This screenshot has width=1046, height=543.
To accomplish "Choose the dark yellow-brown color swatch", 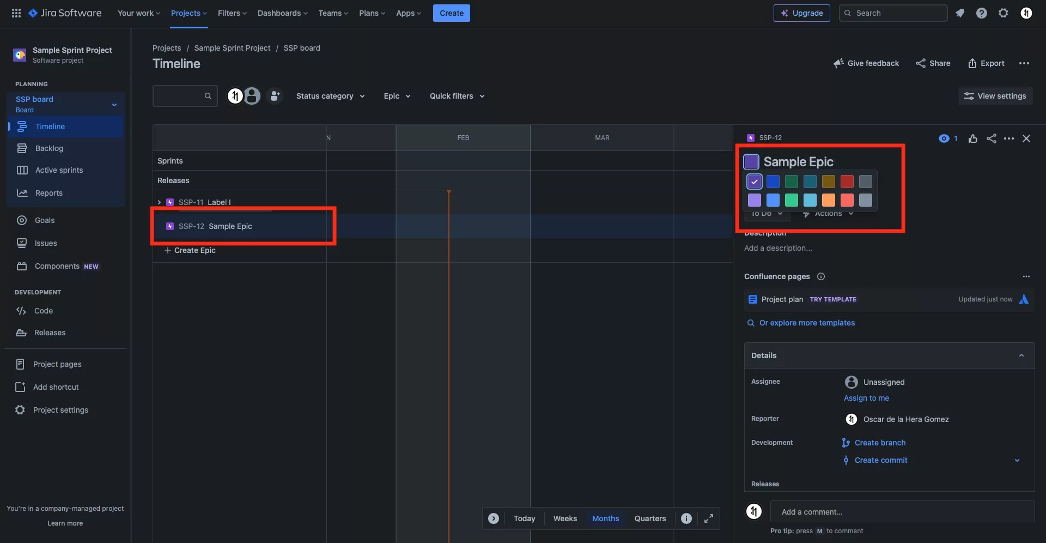I will (x=829, y=182).
